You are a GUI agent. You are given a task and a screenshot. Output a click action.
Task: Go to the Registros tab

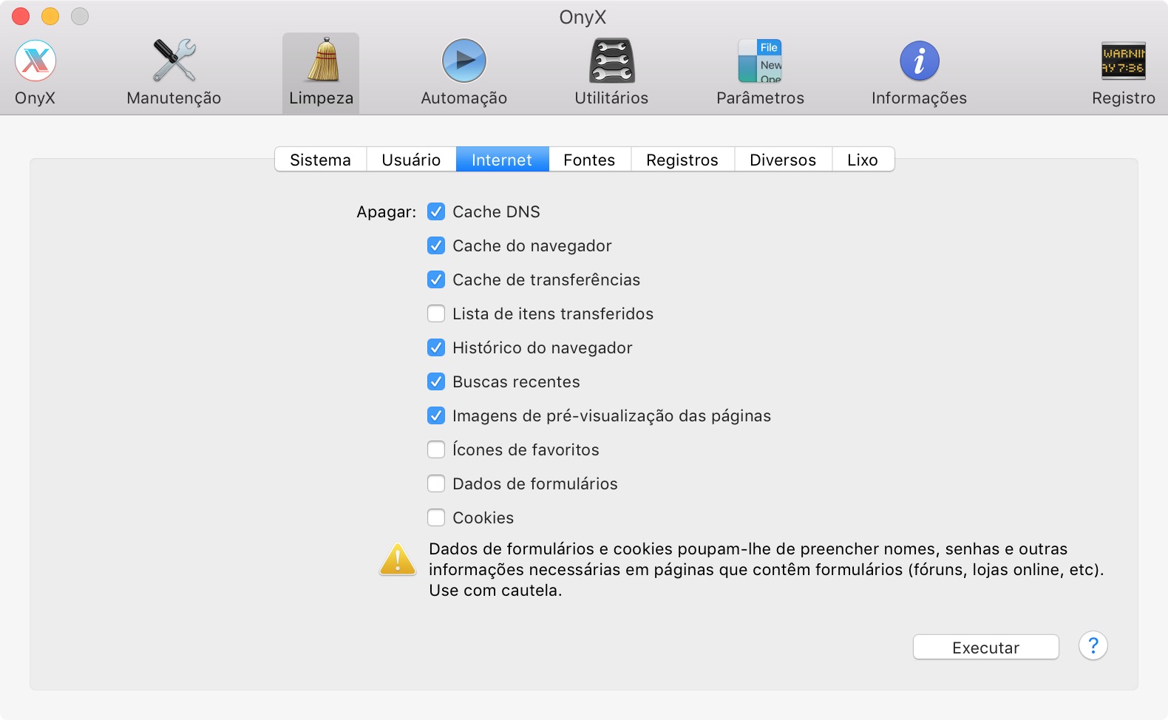pyautogui.click(x=682, y=160)
